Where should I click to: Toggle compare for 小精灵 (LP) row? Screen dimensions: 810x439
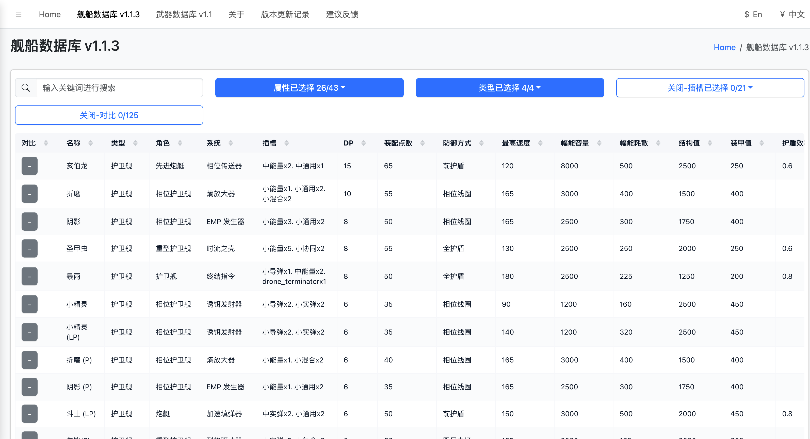tap(29, 332)
